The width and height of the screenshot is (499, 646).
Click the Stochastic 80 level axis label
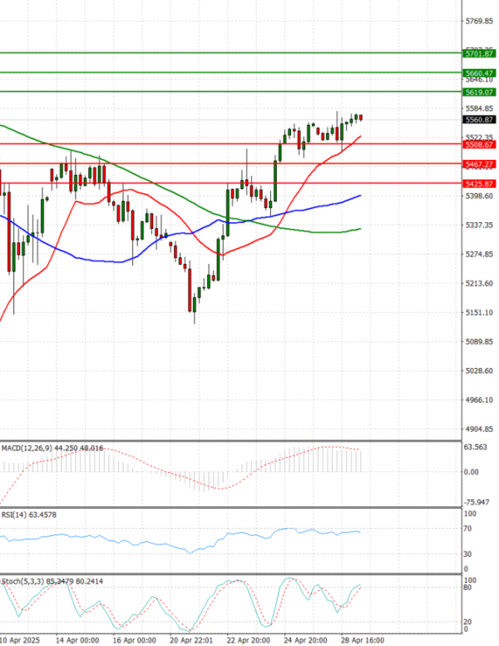[469, 588]
